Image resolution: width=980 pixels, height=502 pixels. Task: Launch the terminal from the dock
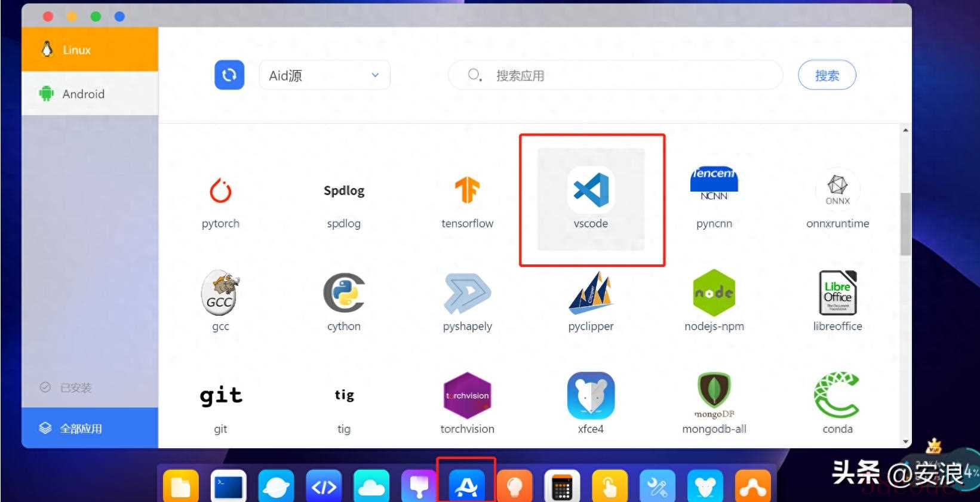click(x=229, y=486)
